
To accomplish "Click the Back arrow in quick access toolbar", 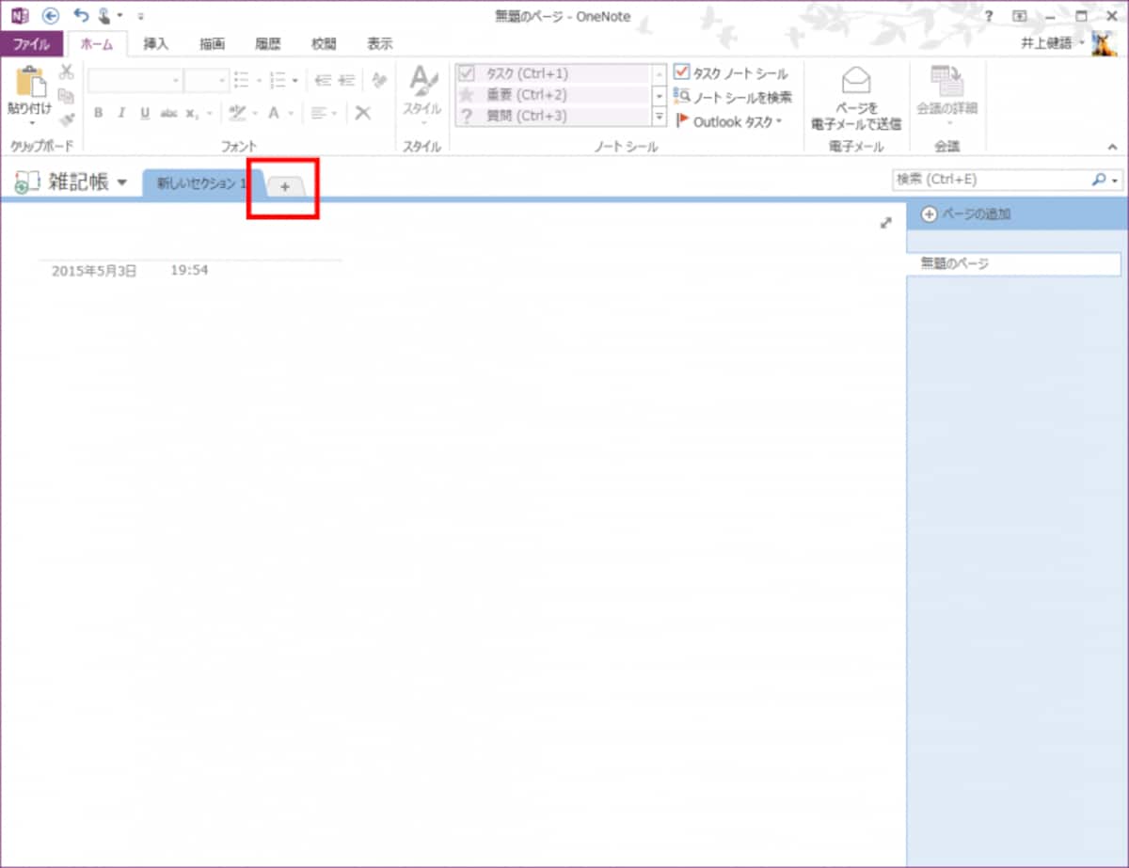I will [51, 16].
